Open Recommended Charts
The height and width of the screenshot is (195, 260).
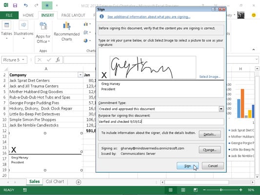pyautogui.click(x=67, y=32)
